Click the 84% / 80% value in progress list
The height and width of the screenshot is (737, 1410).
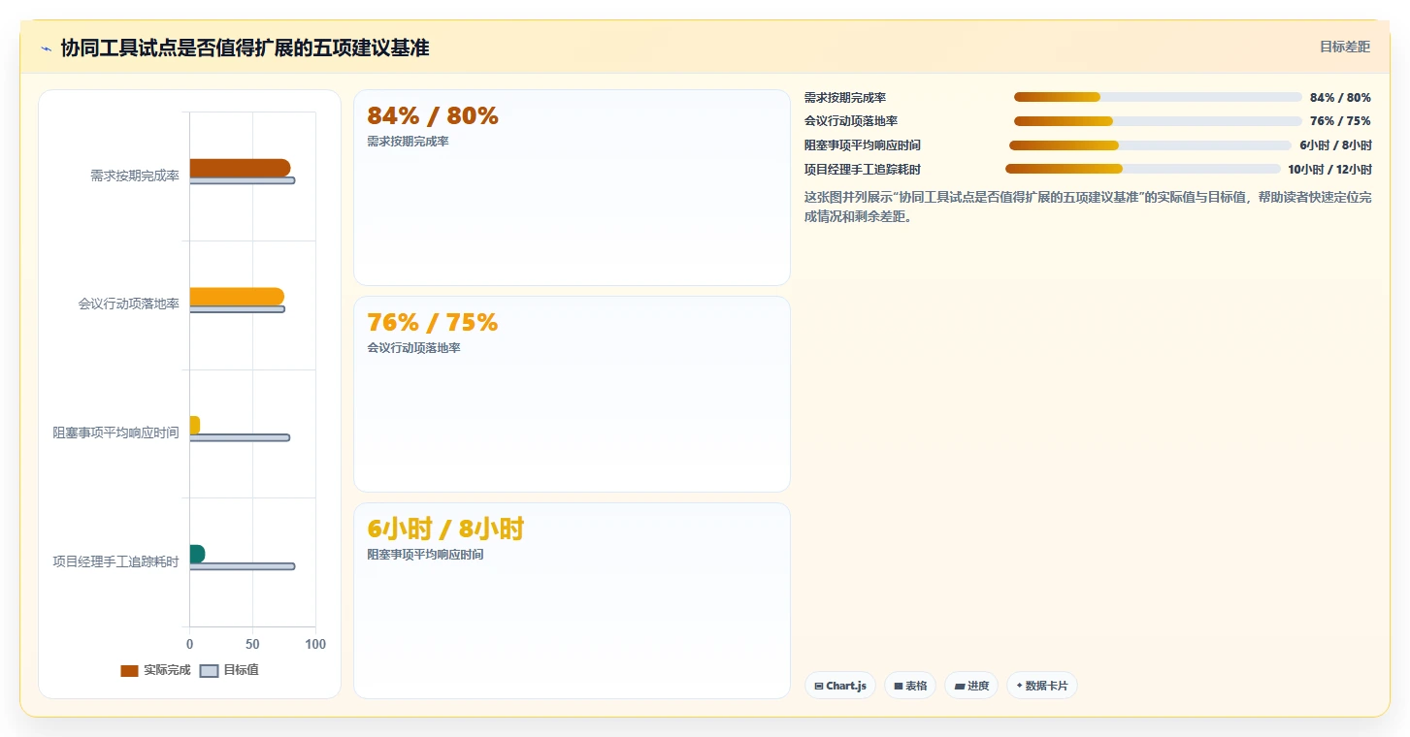[1340, 97]
